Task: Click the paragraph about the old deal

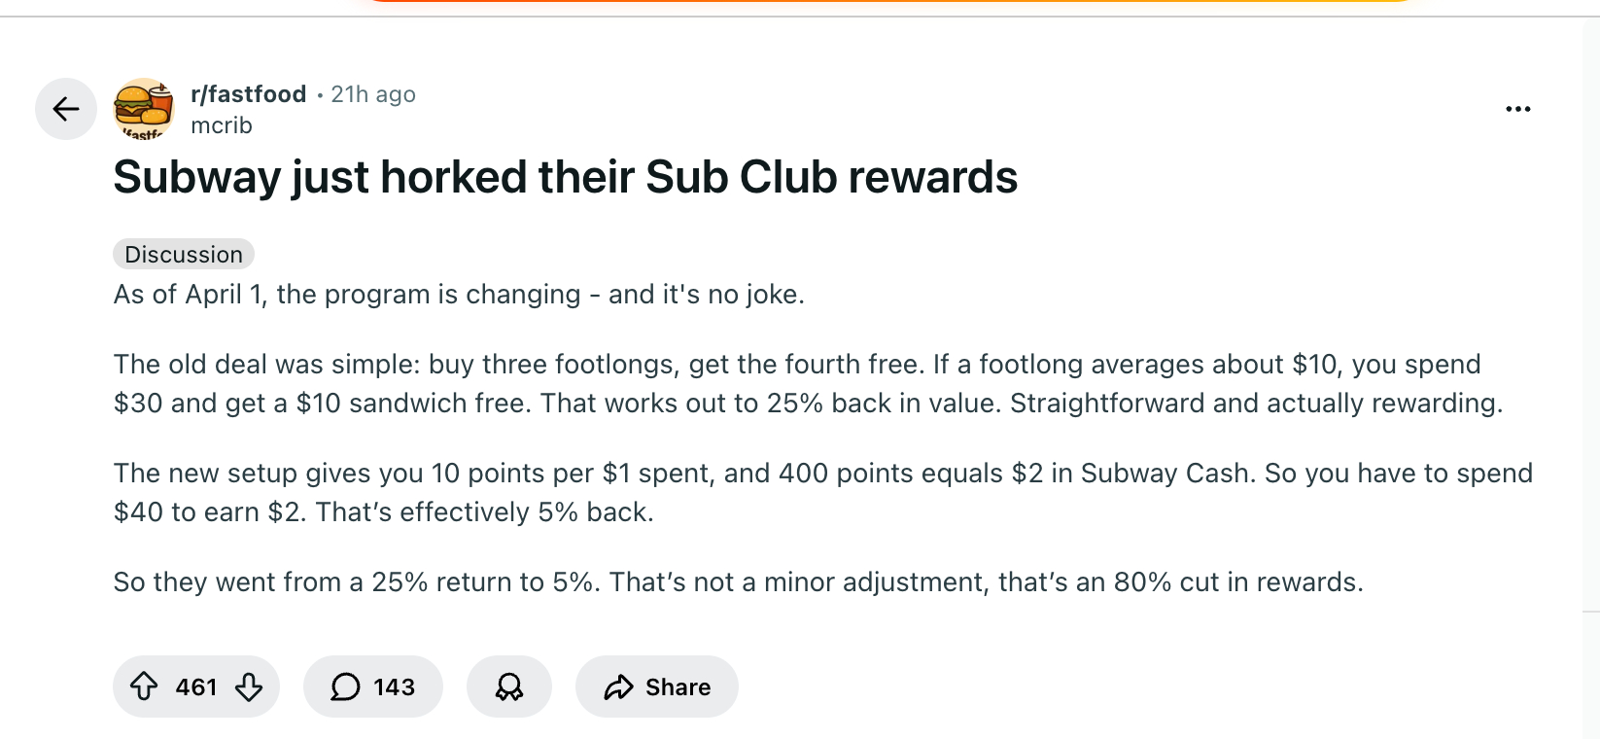Action: (807, 383)
